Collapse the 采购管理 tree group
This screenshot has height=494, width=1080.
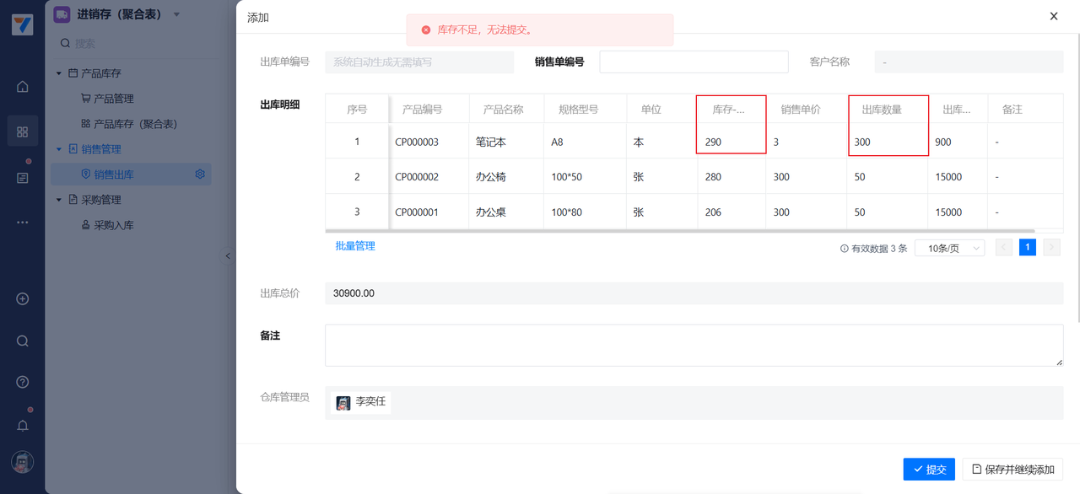click(59, 200)
